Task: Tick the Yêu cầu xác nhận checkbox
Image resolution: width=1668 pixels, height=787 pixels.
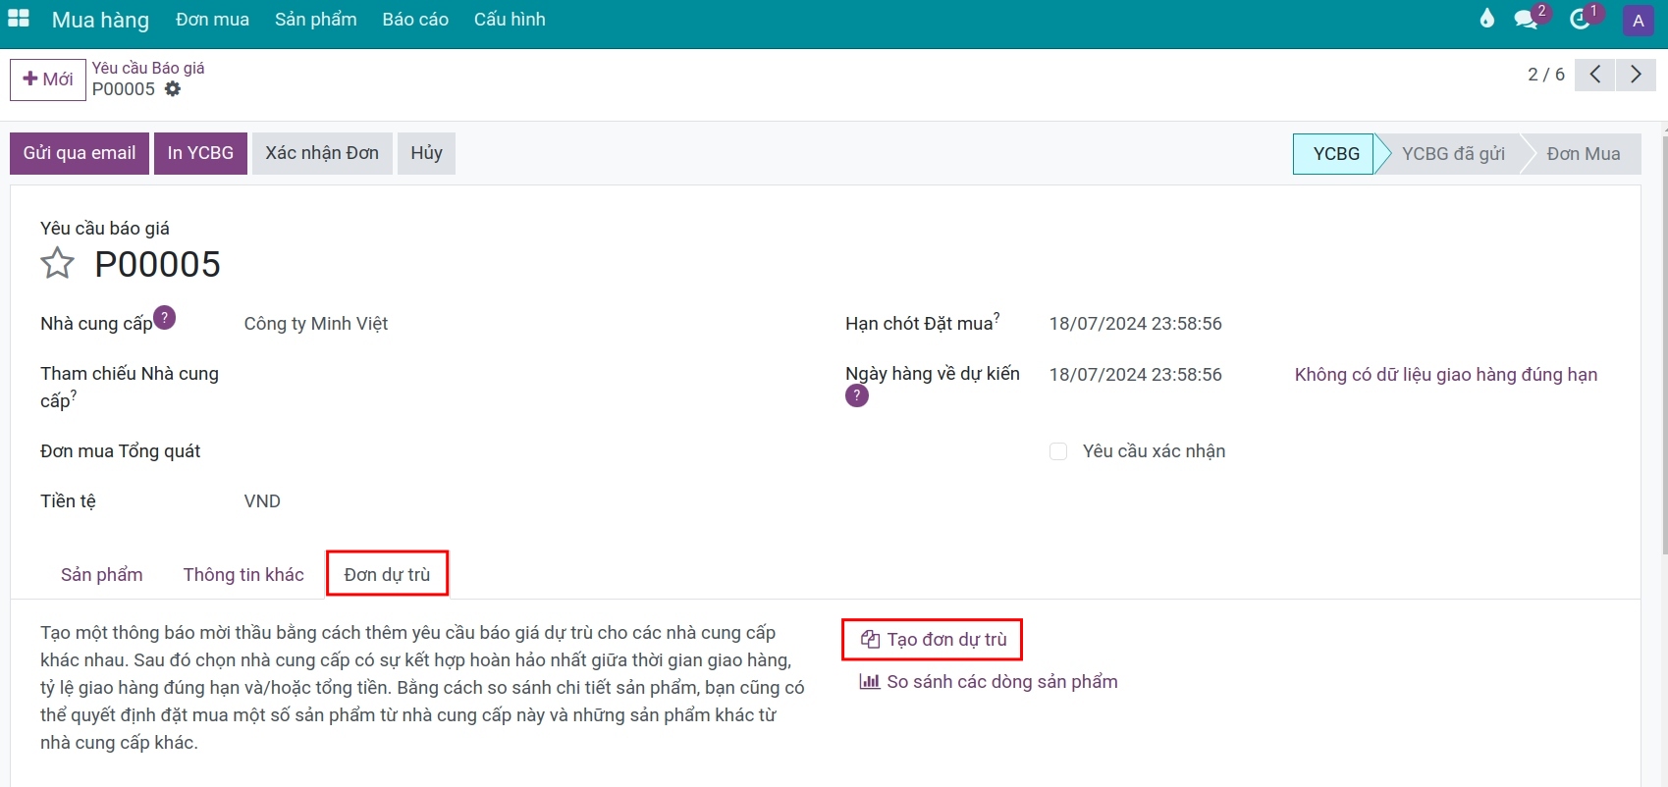Action: pyautogui.click(x=1058, y=451)
